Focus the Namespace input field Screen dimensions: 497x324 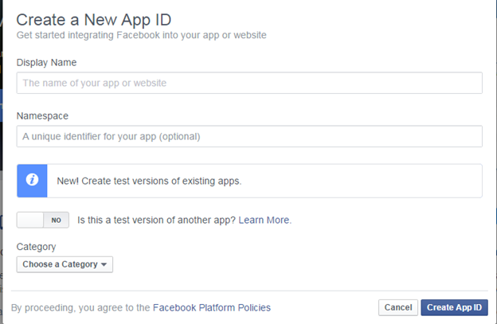coord(249,136)
